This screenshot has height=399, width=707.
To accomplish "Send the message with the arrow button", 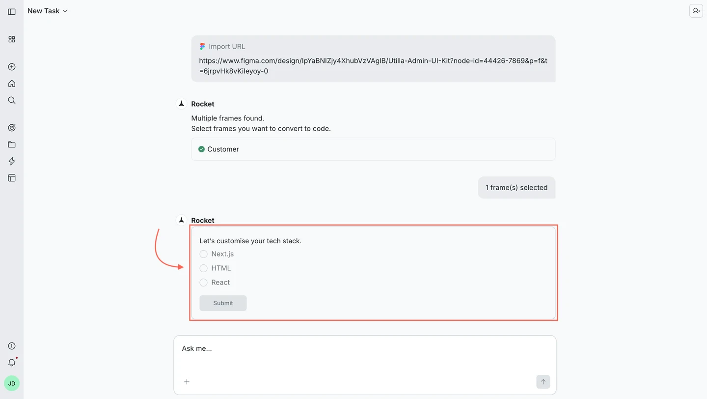I will click(x=543, y=381).
